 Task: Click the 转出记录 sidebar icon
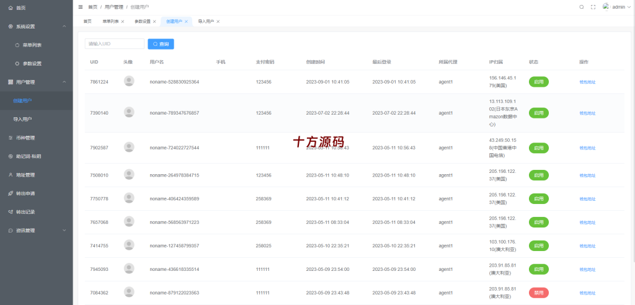pyautogui.click(x=11, y=212)
